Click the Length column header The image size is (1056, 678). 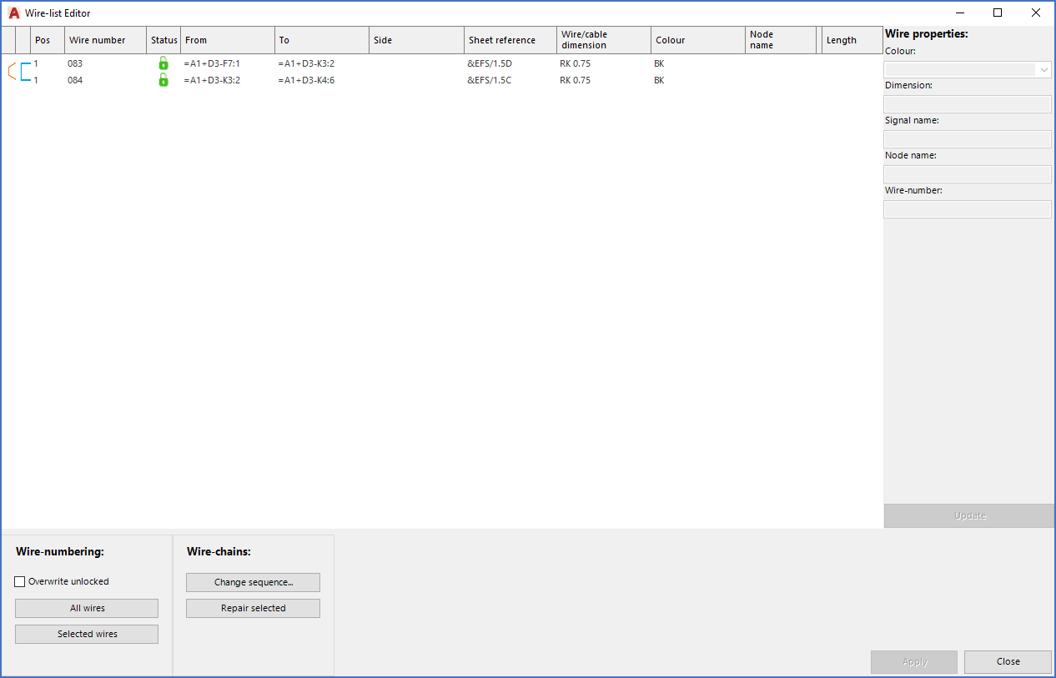pos(852,40)
